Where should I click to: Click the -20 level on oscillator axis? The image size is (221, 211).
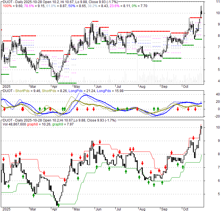(x=217, y=116)
